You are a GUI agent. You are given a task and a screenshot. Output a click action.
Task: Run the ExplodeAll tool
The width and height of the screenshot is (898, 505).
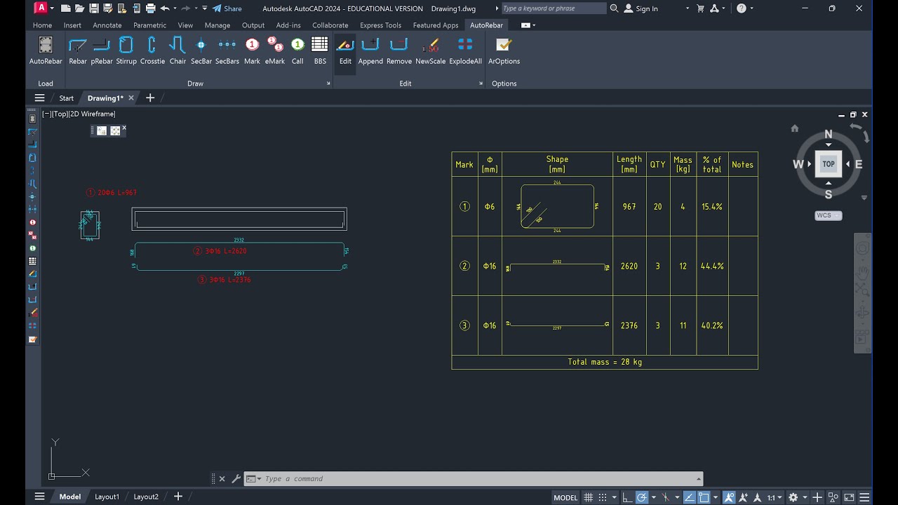[x=465, y=51]
